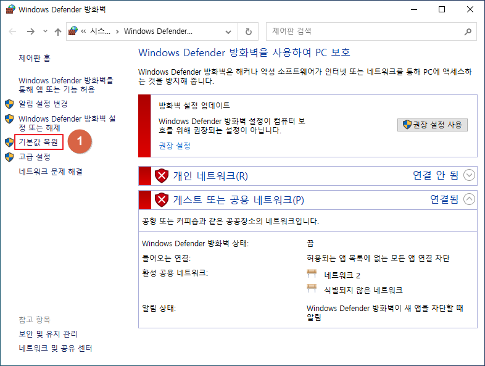Expand the 개인 네트워크(R) section chevron
Viewport: 485px width, 366px height.
coord(469,175)
